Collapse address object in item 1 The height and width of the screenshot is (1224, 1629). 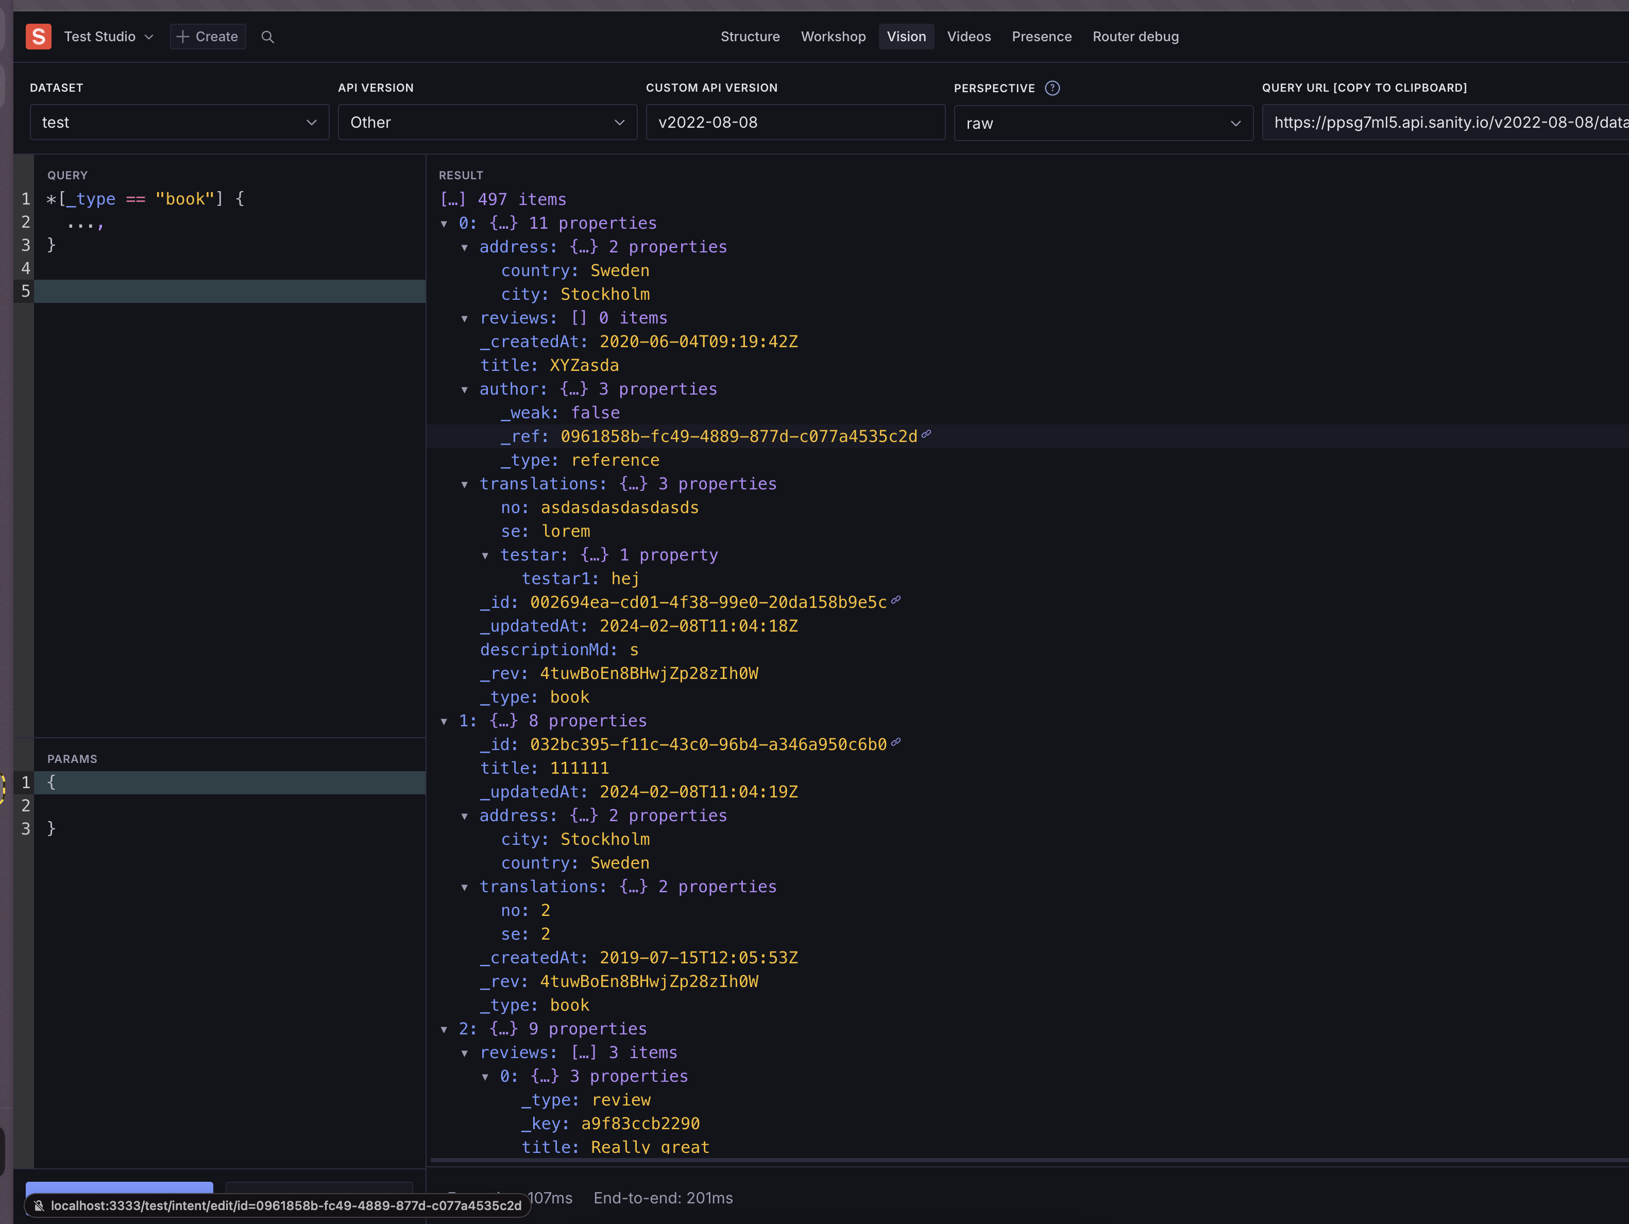tap(465, 816)
